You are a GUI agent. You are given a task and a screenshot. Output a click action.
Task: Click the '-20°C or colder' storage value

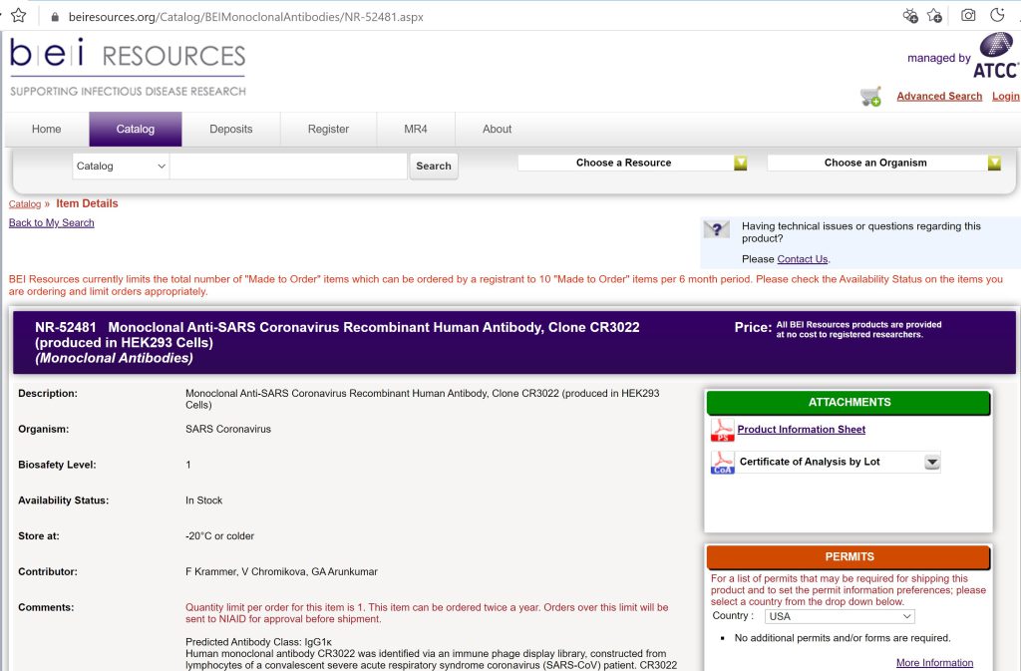pyautogui.click(x=219, y=536)
